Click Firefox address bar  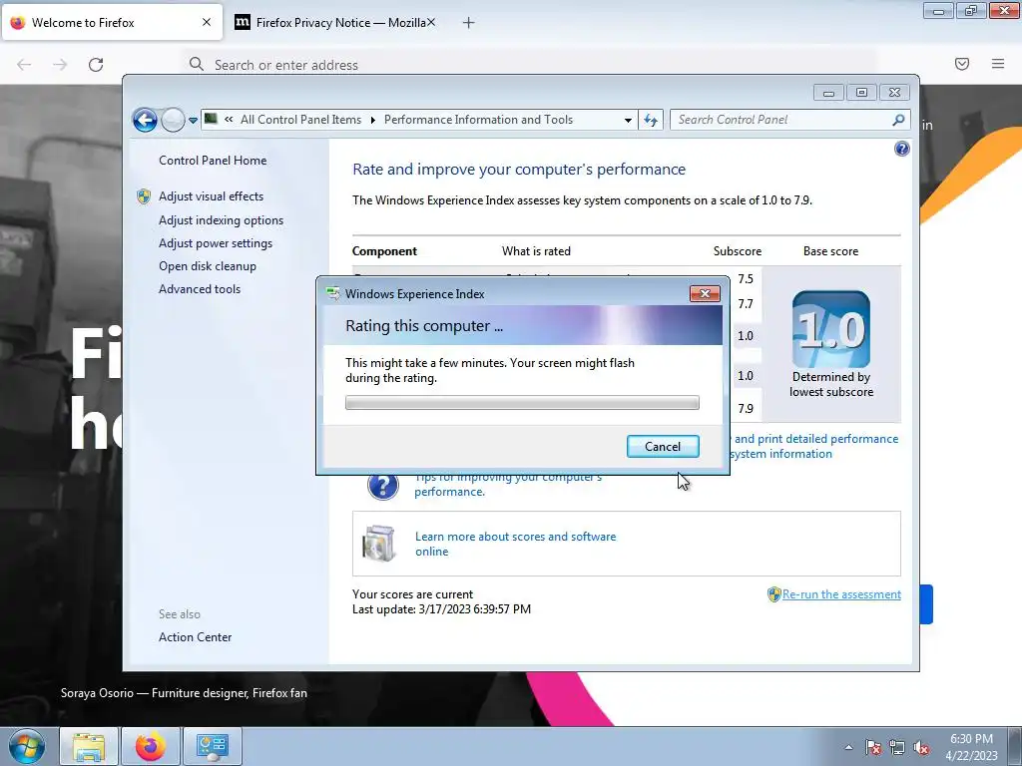(528, 65)
